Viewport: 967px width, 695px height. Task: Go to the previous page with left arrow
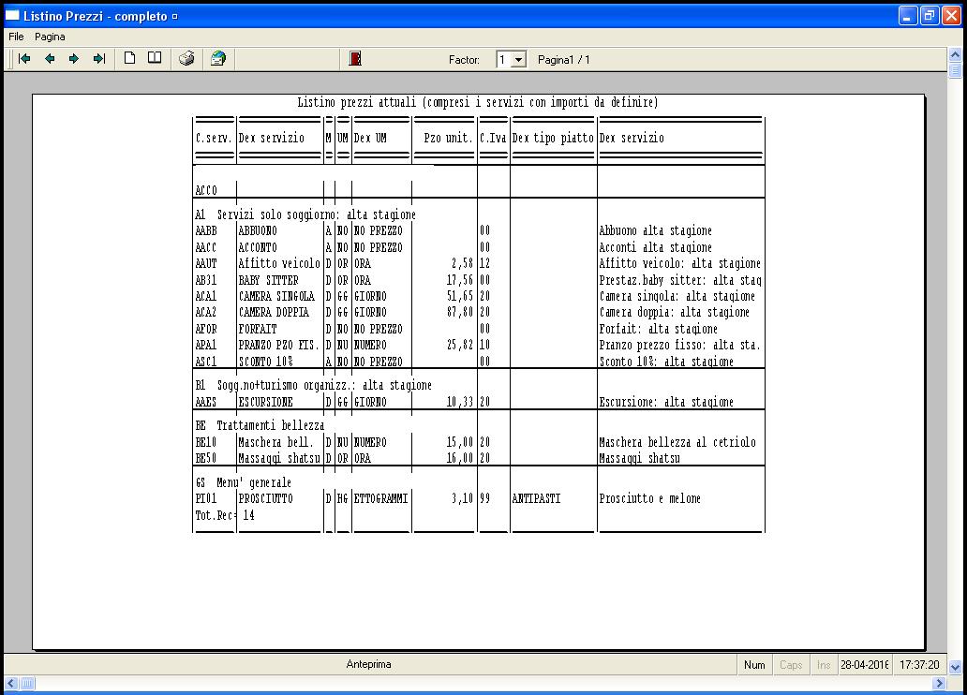pyautogui.click(x=50, y=59)
